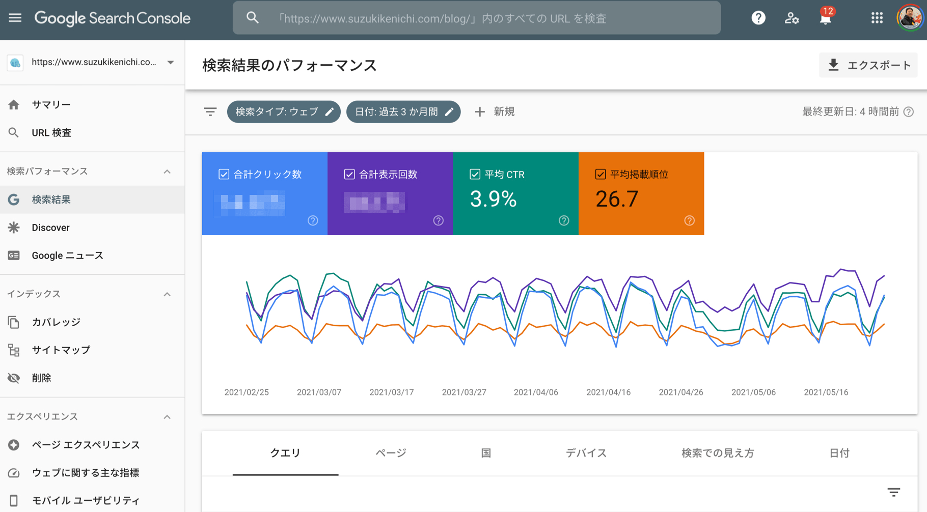Focus the URL inspection search field
The width and height of the screenshot is (927, 512).
(x=477, y=18)
